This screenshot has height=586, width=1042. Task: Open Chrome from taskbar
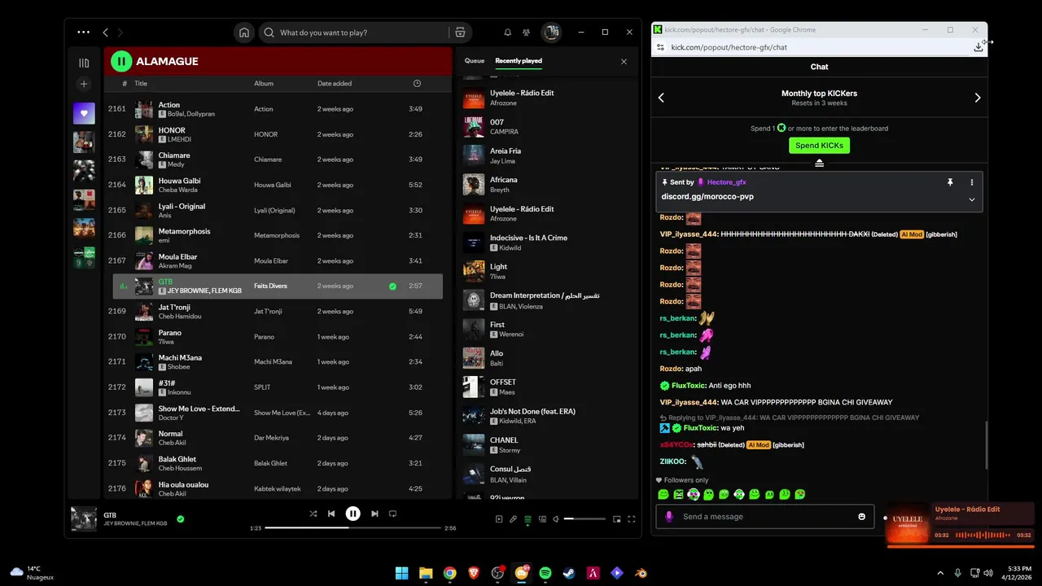pos(449,573)
